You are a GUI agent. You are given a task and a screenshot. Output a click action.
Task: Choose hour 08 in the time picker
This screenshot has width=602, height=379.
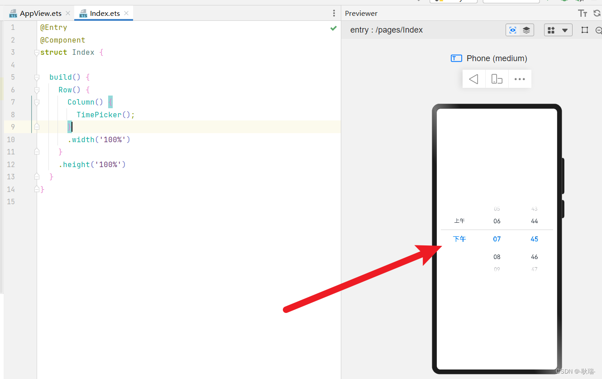(497, 257)
